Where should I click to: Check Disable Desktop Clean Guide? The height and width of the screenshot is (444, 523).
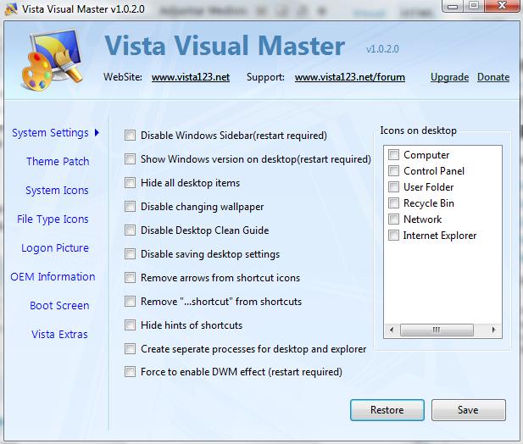130,230
